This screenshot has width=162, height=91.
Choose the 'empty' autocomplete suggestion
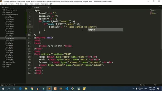coord(105,30)
